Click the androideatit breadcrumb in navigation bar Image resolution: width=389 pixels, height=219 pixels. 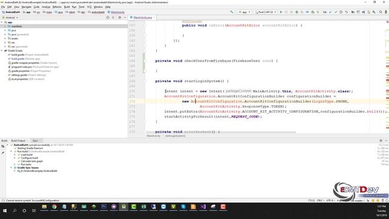click(96, 12)
